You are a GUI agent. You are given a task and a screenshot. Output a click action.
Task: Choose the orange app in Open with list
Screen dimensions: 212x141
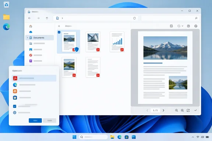point(34,91)
